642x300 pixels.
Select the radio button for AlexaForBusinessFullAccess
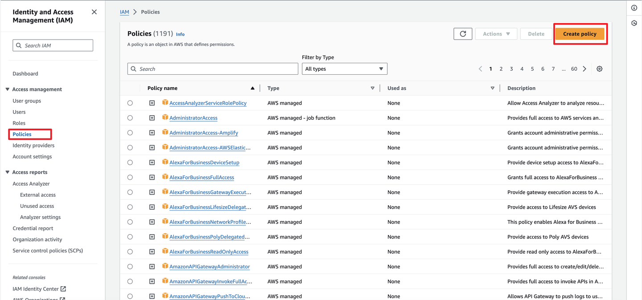point(130,177)
